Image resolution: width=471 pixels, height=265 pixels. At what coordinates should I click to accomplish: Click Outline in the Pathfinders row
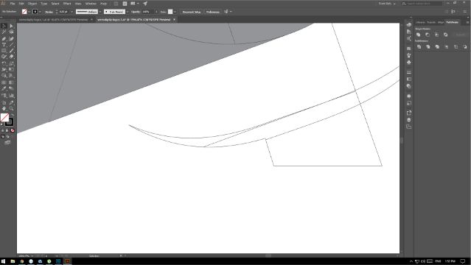click(x=456, y=47)
